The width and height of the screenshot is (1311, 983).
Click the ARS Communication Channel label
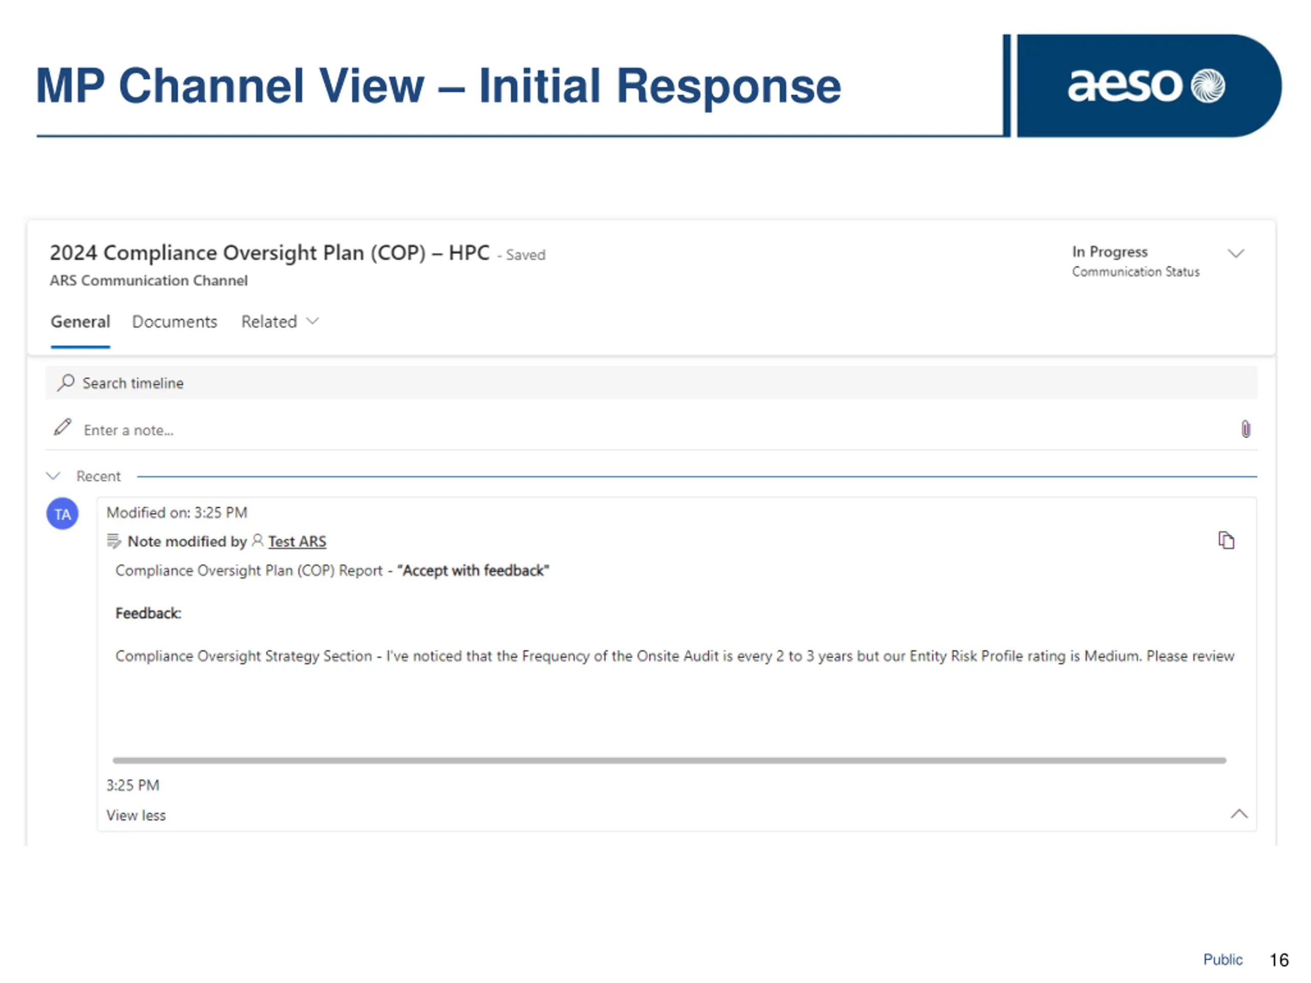pos(149,280)
